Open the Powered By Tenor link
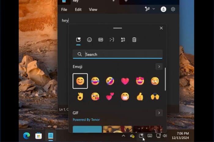The height and width of the screenshot is (142, 214). click(86, 120)
